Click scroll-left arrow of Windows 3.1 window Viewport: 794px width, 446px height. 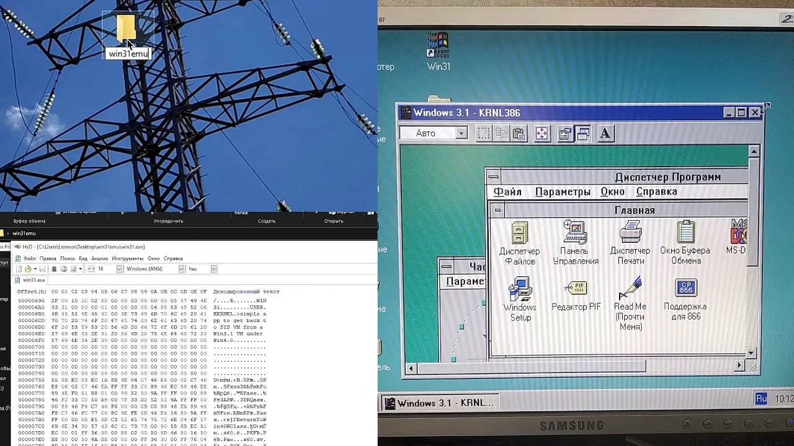click(x=410, y=369)
